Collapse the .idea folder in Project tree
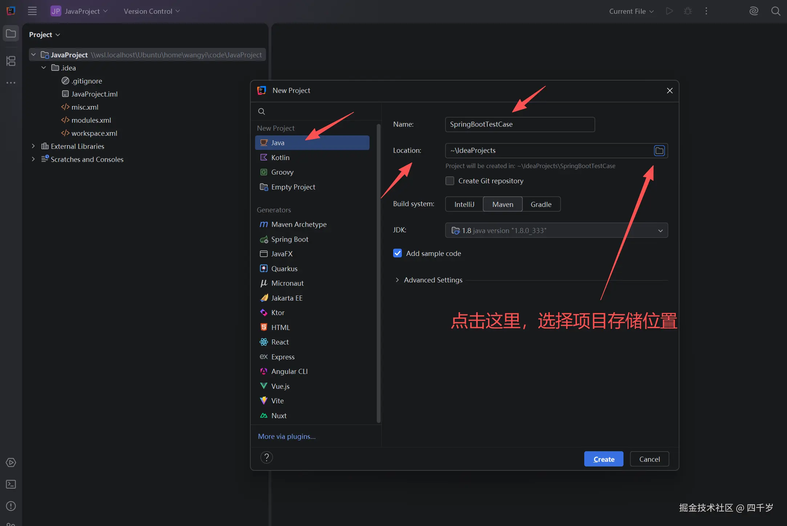This screenshot has width=787, height=526. (44, 68)
